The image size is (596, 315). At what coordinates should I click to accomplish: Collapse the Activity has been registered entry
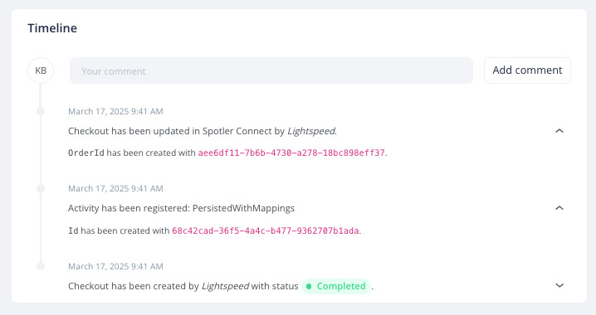(x=559, y=208)
